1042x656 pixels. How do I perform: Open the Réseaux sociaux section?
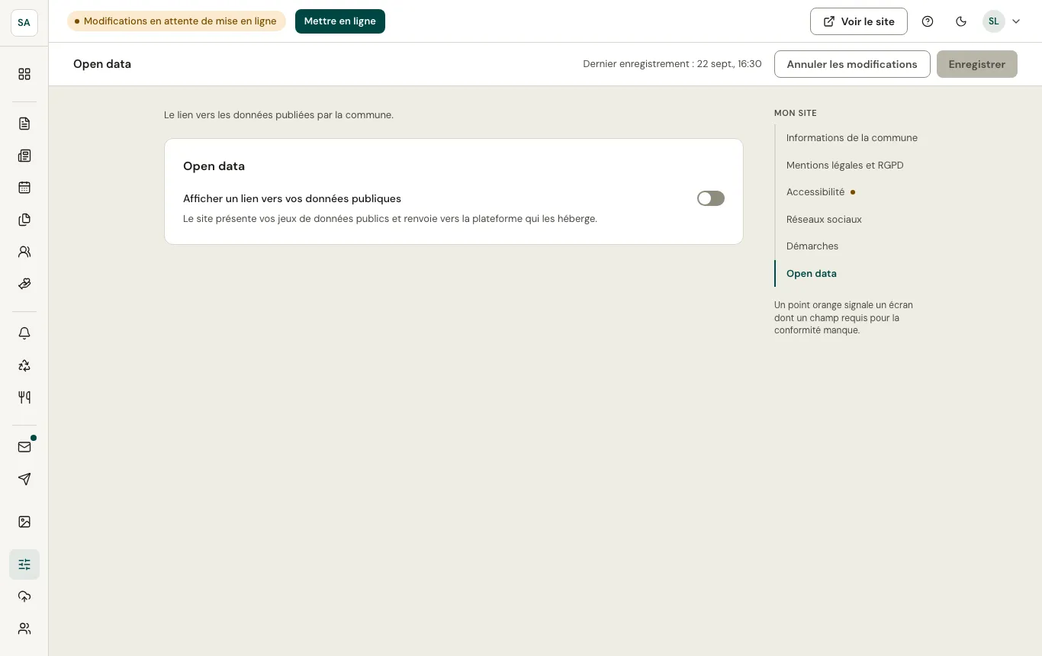(824, 220)
